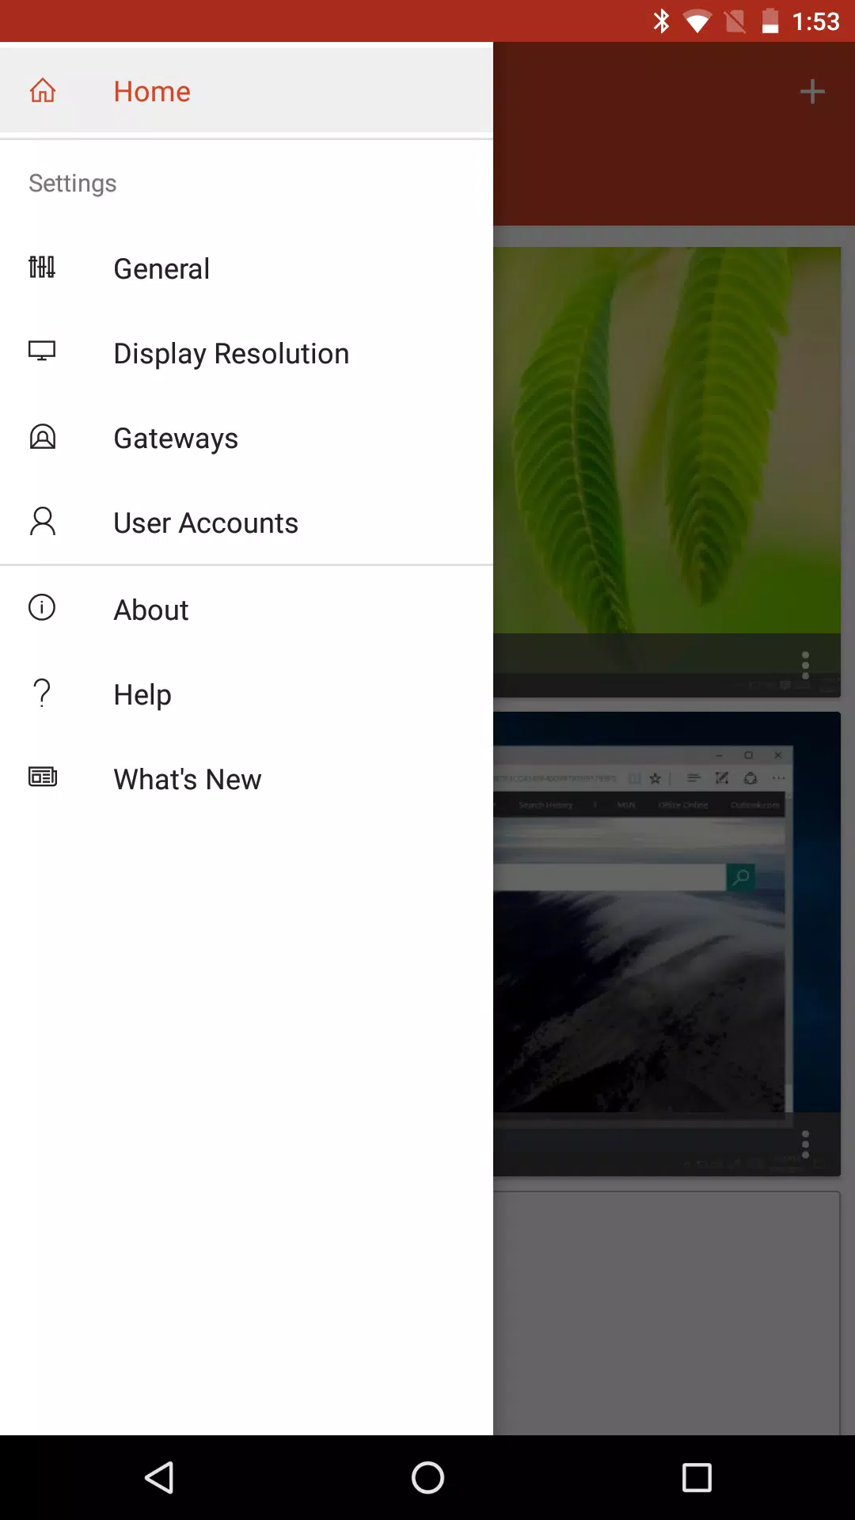Tap the What's New newspaper icon
The width and height of the screenshot is (855, 1520).
coord(43,777)
